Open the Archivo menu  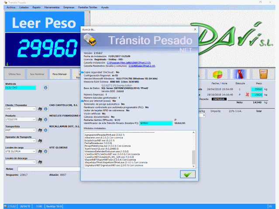(11, 7)
